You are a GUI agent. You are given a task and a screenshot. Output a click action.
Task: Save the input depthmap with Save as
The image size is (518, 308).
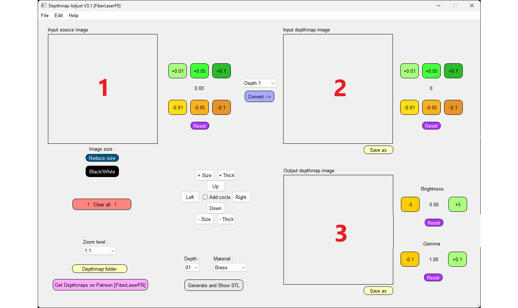pos(378,150)
